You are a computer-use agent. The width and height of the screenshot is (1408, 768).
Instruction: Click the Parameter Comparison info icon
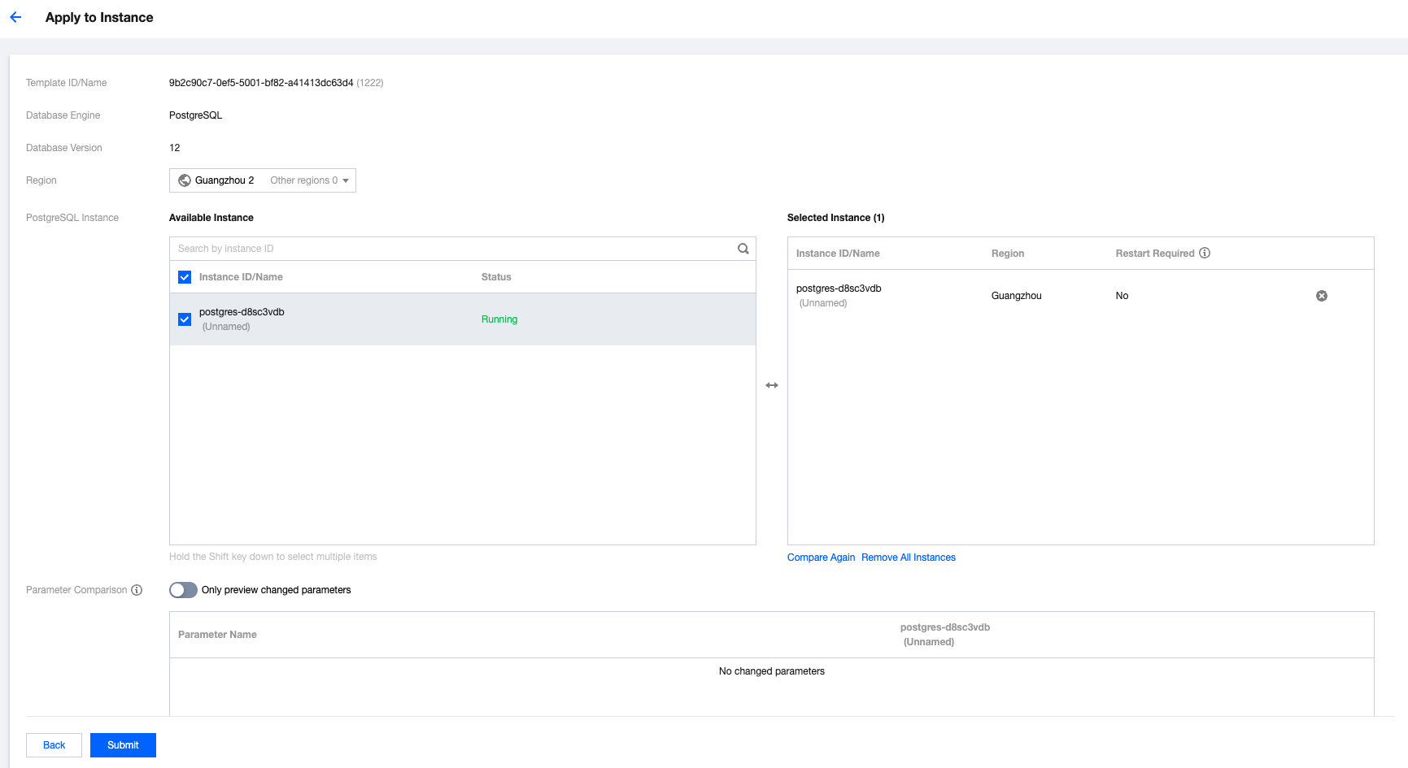137,590
